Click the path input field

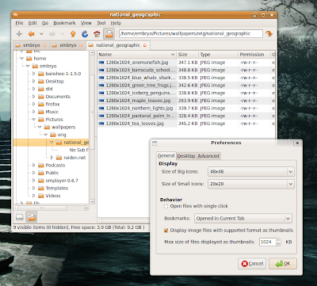191,33
